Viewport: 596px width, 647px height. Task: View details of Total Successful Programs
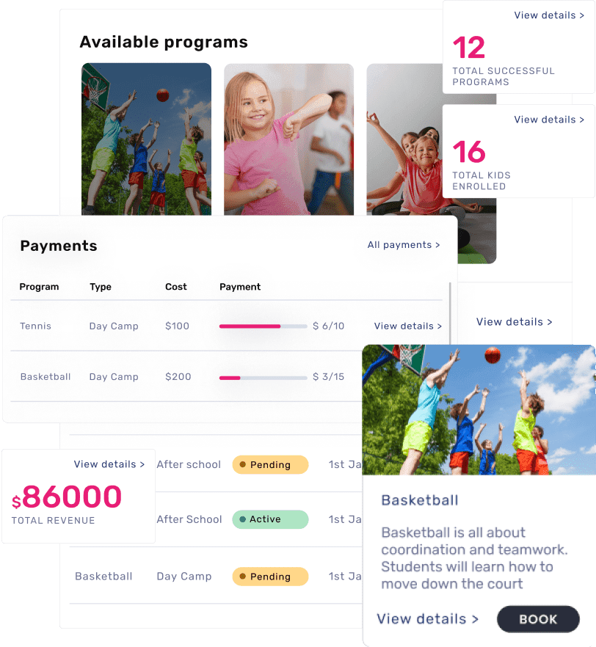pyautogui.click(x=549, y=15)
